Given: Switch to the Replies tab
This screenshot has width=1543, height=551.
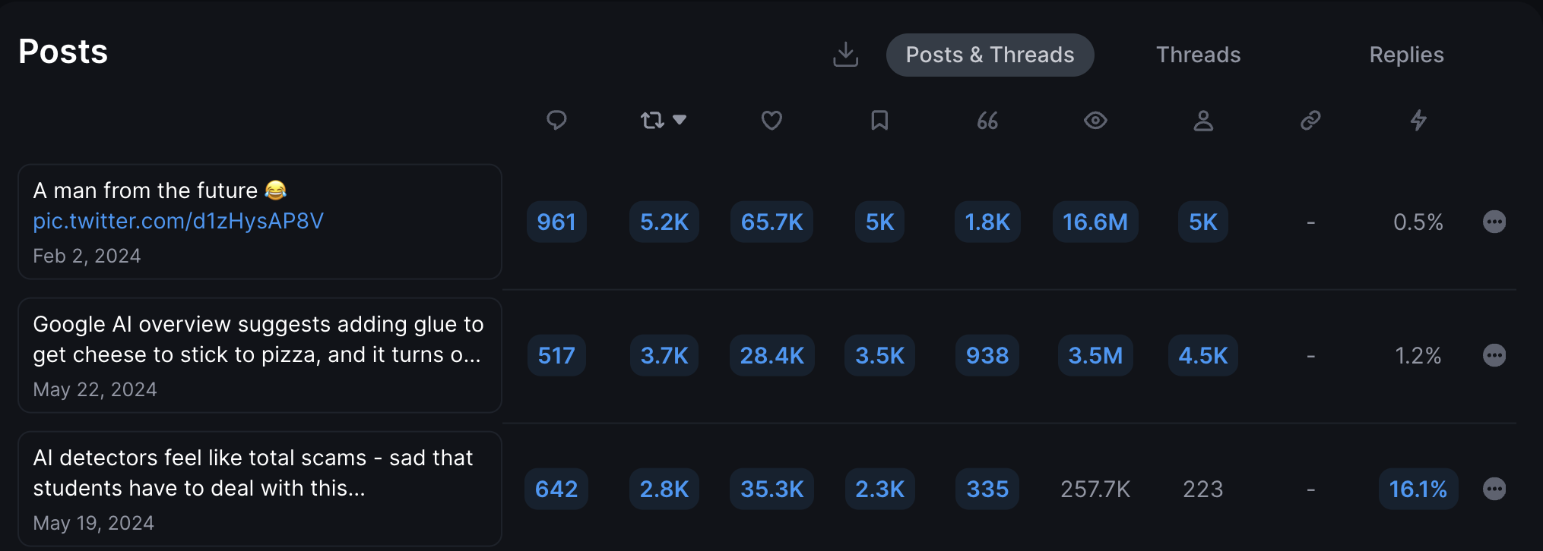Looking at the screenshot, I should (x=1406, y=54).
